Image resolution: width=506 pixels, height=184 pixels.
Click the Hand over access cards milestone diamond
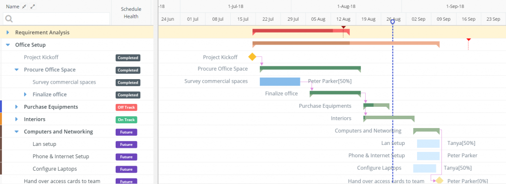439,181
